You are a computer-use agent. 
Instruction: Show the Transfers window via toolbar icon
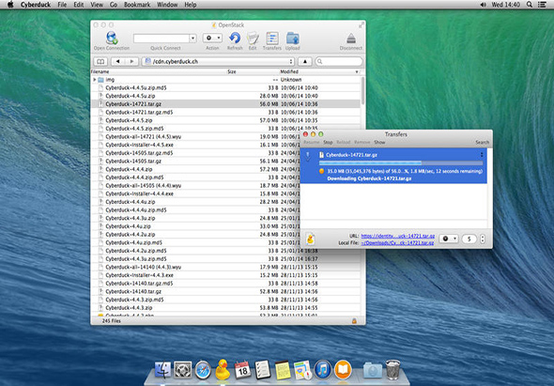272,38
